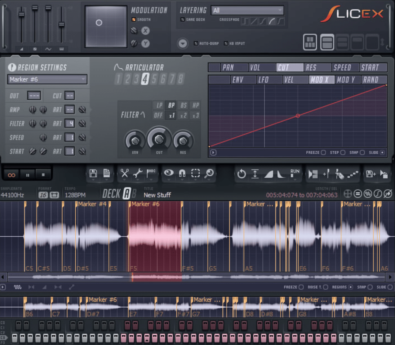Open the OUT output selector

(34, 96)
